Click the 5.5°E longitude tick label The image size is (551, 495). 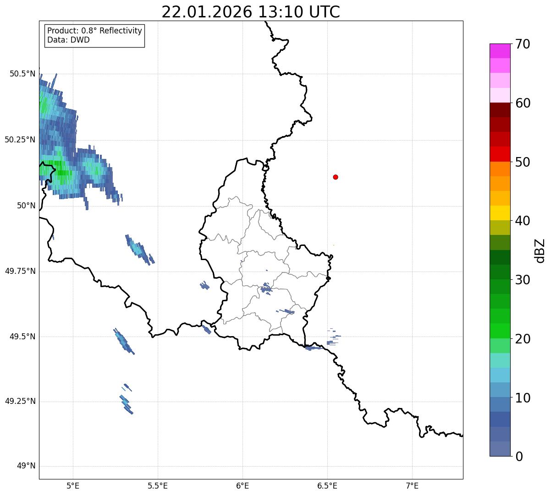click(158, 486)
